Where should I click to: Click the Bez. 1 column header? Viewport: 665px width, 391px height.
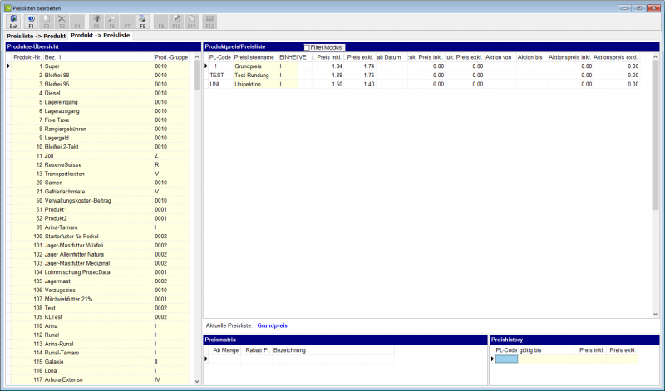coord(98,57)
